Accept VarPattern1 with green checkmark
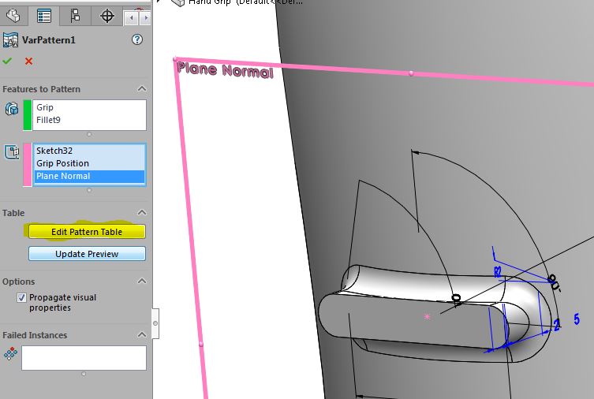The width and height of the screenshot is (594, 399). (x=7, y=61)
